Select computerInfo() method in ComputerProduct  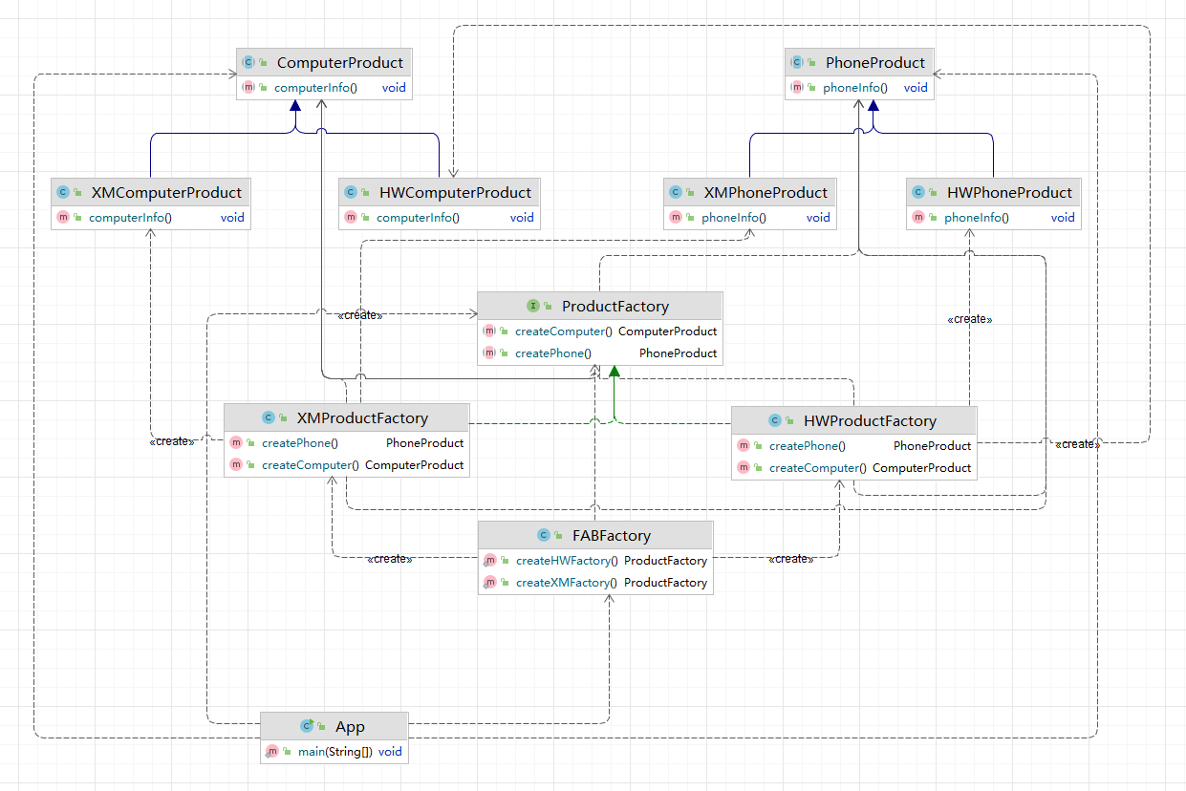(315, 87)
